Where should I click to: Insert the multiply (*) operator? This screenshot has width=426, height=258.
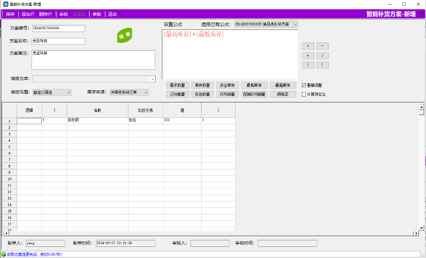[308, 56]
